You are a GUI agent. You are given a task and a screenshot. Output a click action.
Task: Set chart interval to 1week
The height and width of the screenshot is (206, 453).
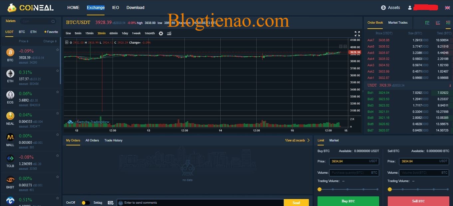[136, 33]
